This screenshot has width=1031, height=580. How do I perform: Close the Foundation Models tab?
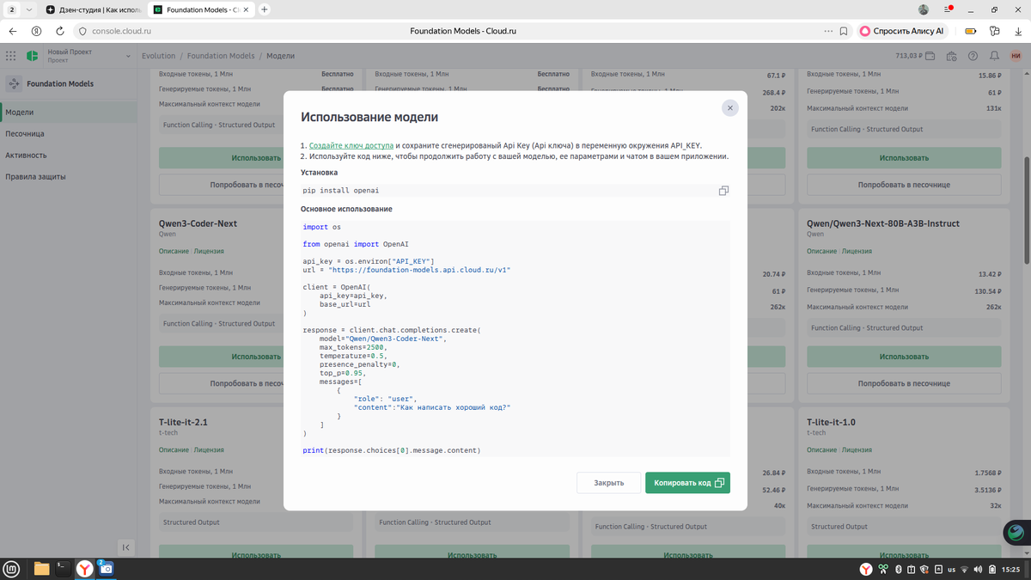[245, 9]
